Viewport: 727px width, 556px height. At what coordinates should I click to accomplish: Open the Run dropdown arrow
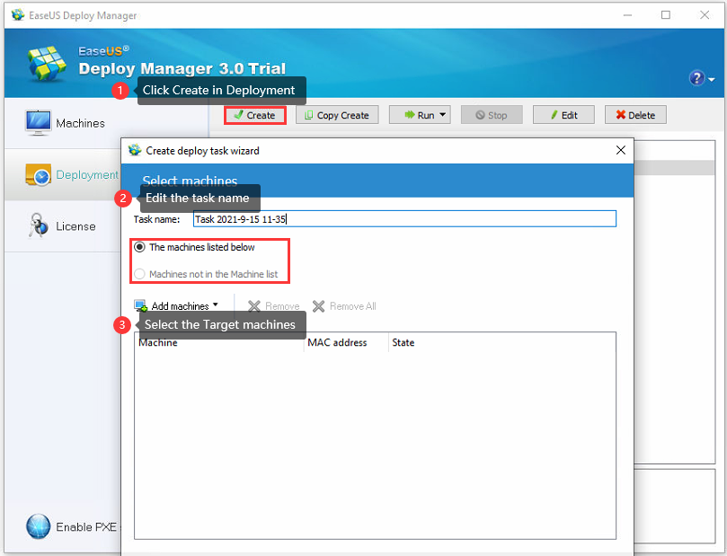(443, 114)
